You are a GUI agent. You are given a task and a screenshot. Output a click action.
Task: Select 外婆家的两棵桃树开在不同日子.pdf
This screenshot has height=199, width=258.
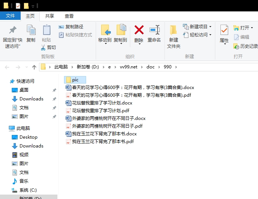click(104, 126)
